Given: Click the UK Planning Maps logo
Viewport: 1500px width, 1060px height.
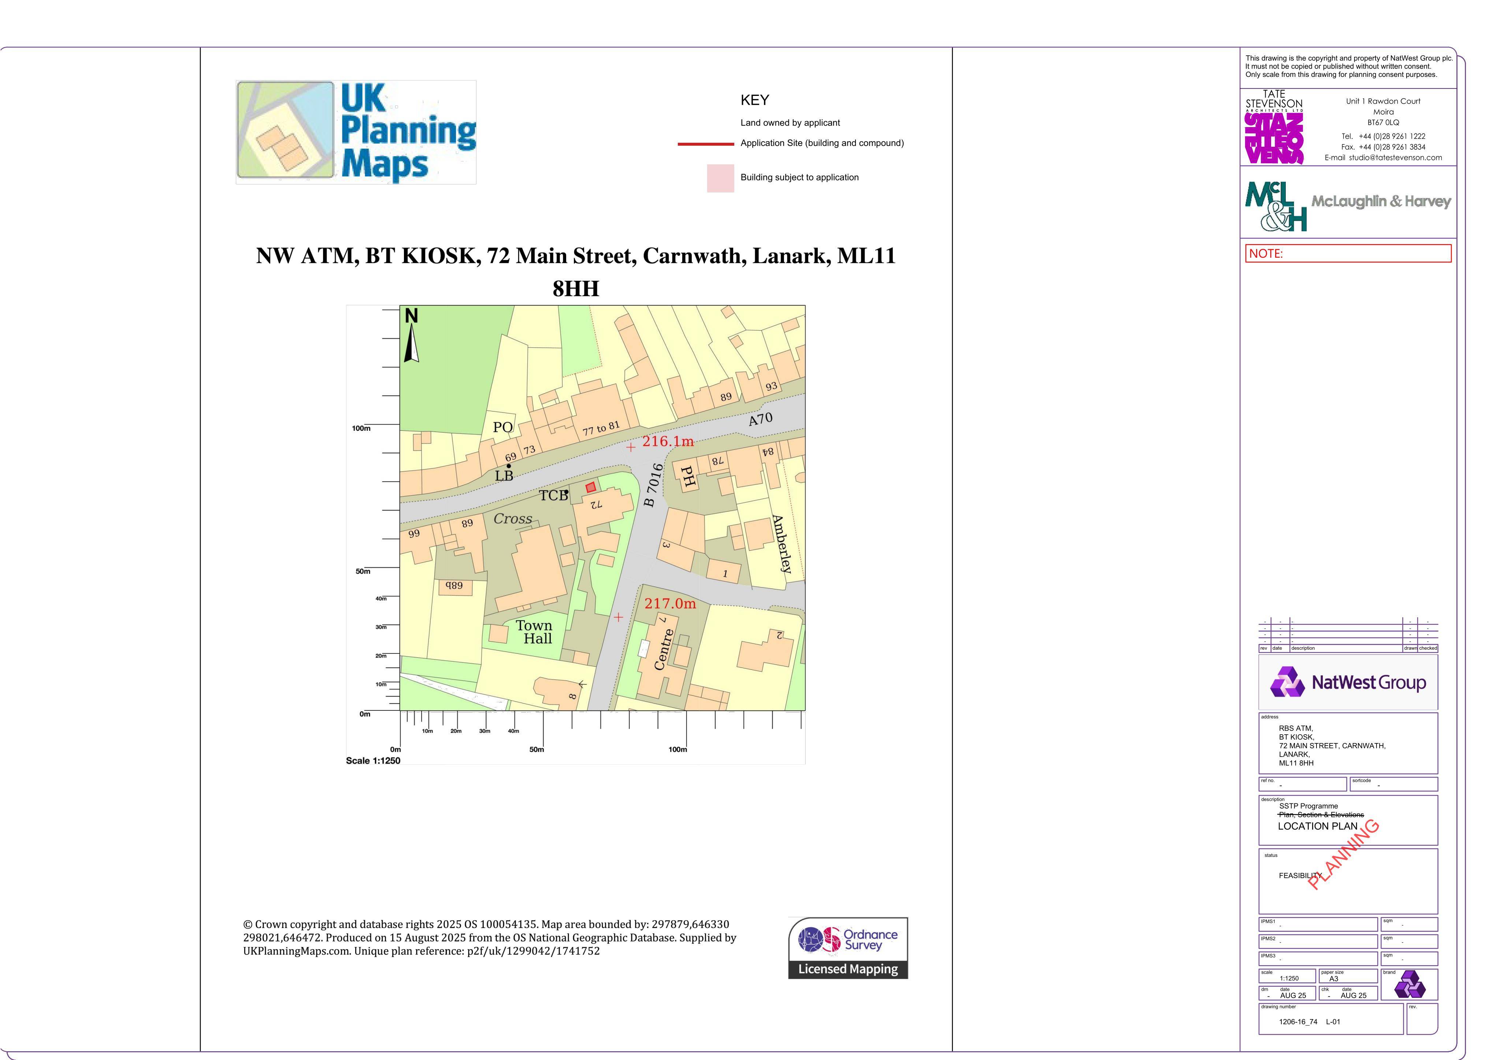Looking at the screenshot, I should (356, 132).
